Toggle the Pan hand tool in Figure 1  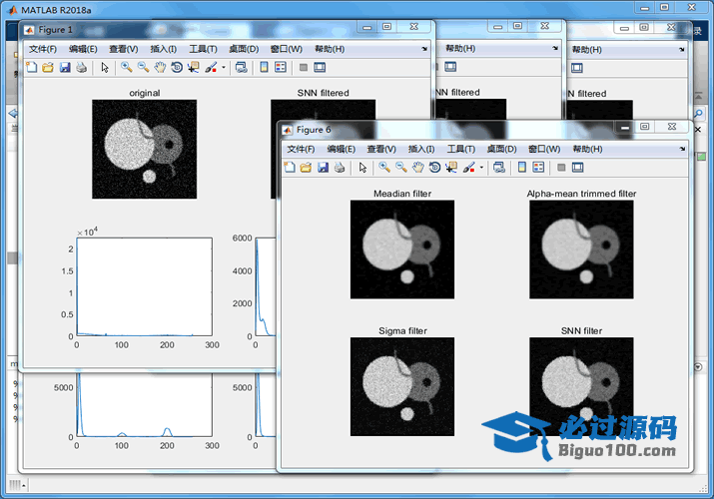click(159, 68)
